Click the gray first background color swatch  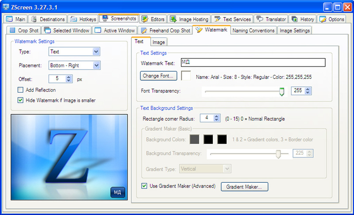tap(194, 140)
